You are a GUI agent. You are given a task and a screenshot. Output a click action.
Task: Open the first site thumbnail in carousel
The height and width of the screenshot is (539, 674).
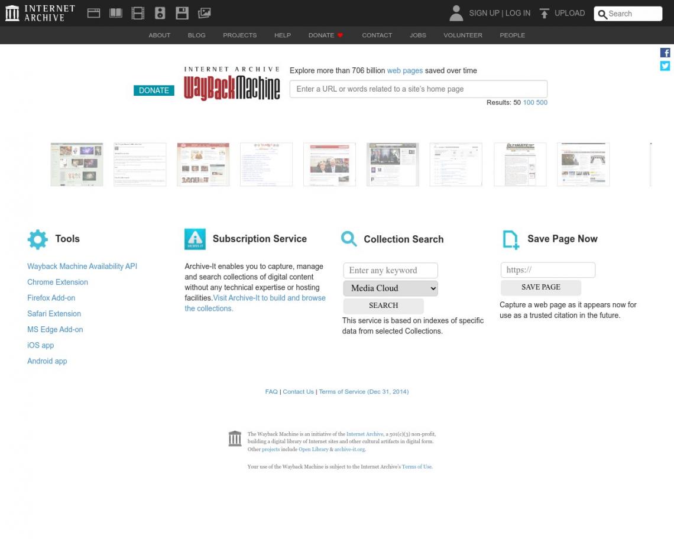coord(76,165)
